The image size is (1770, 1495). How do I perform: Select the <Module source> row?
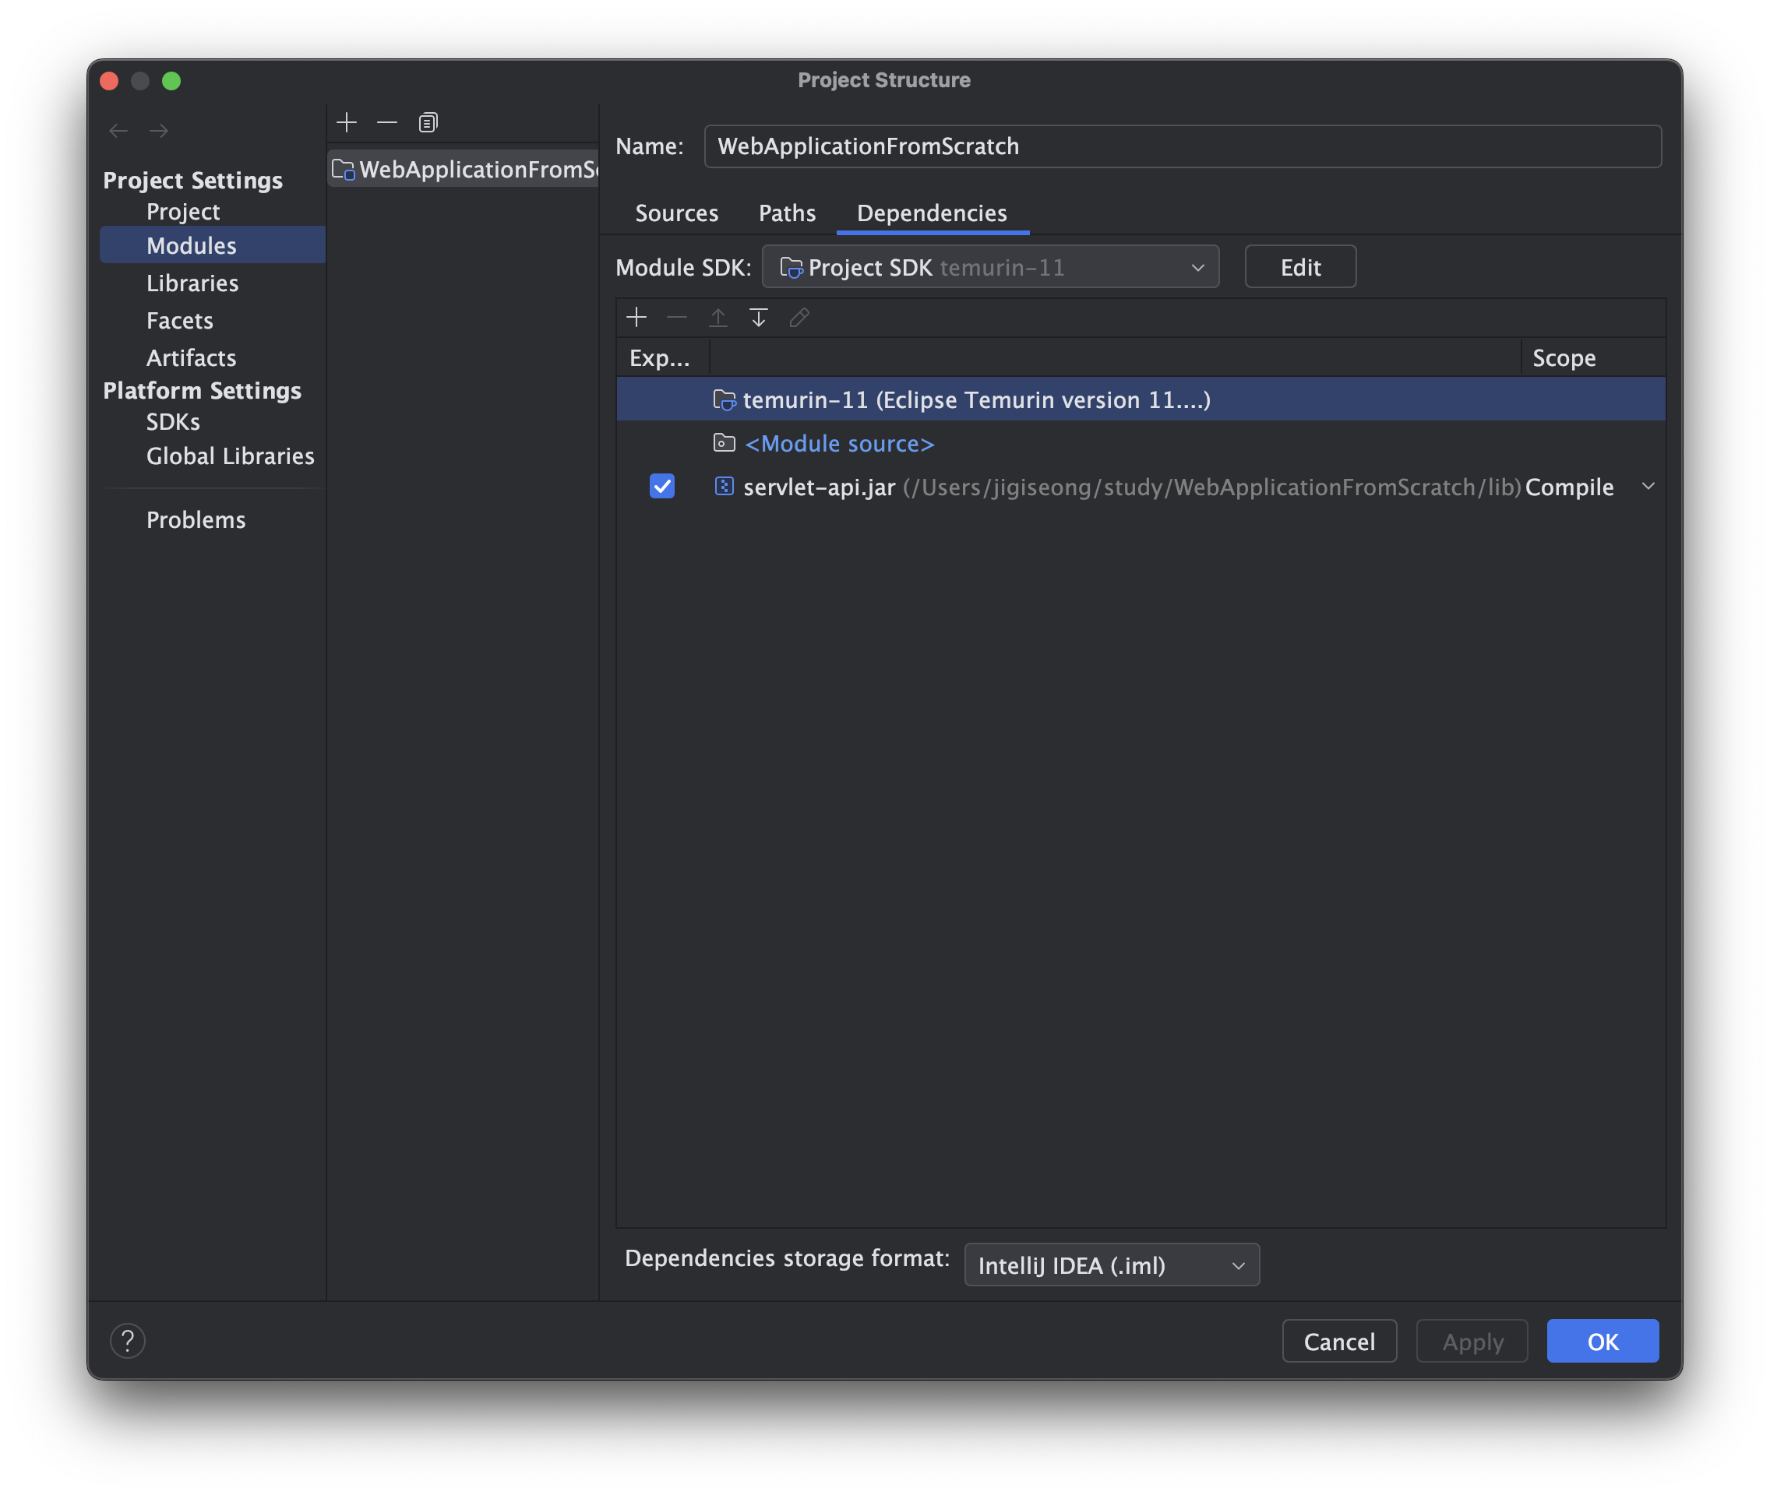1140,442
